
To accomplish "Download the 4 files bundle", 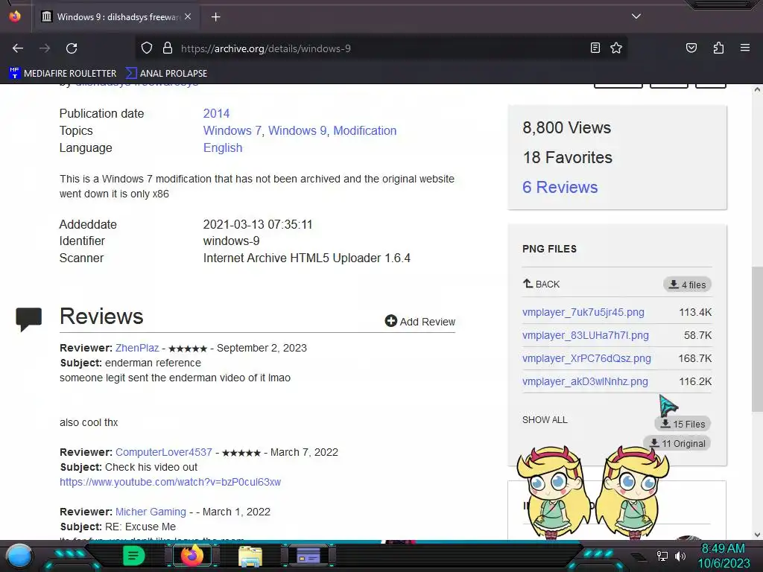I will pyautogui.click(x=687, y=285).
